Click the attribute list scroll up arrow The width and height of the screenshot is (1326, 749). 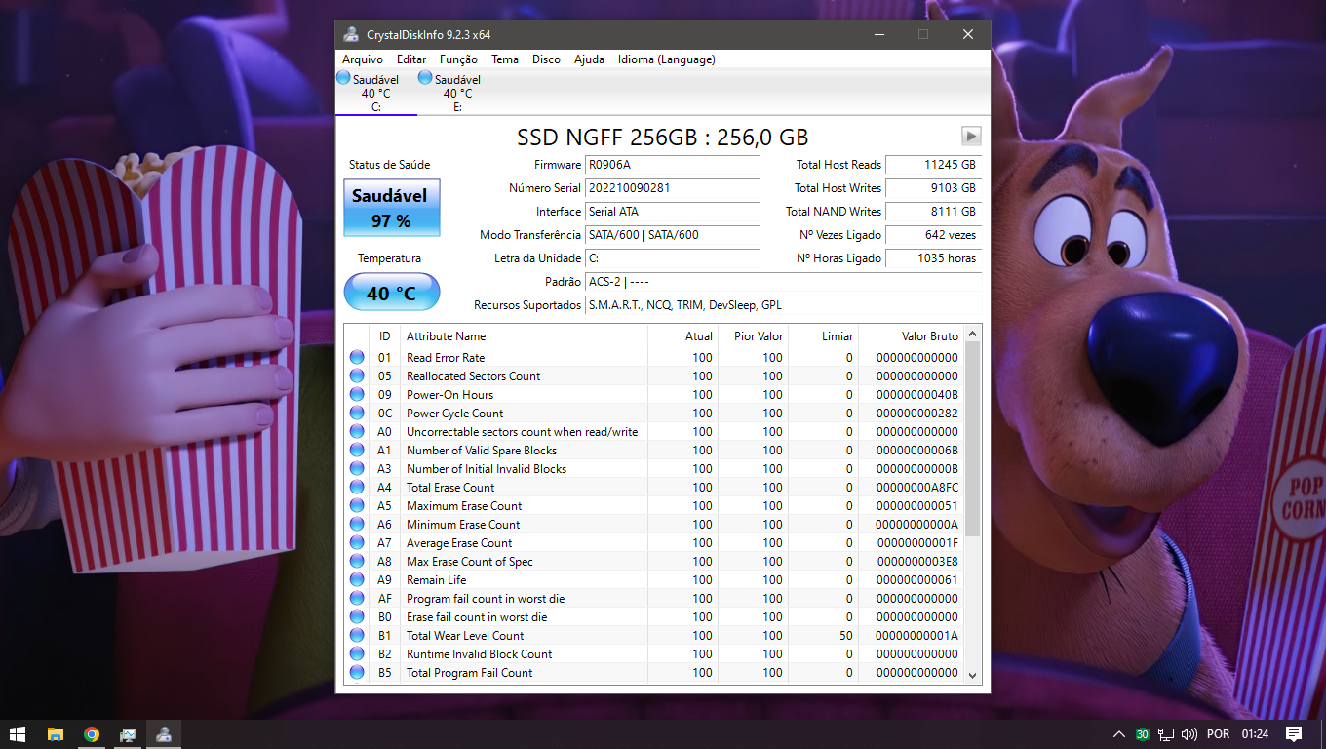(972, 335)
